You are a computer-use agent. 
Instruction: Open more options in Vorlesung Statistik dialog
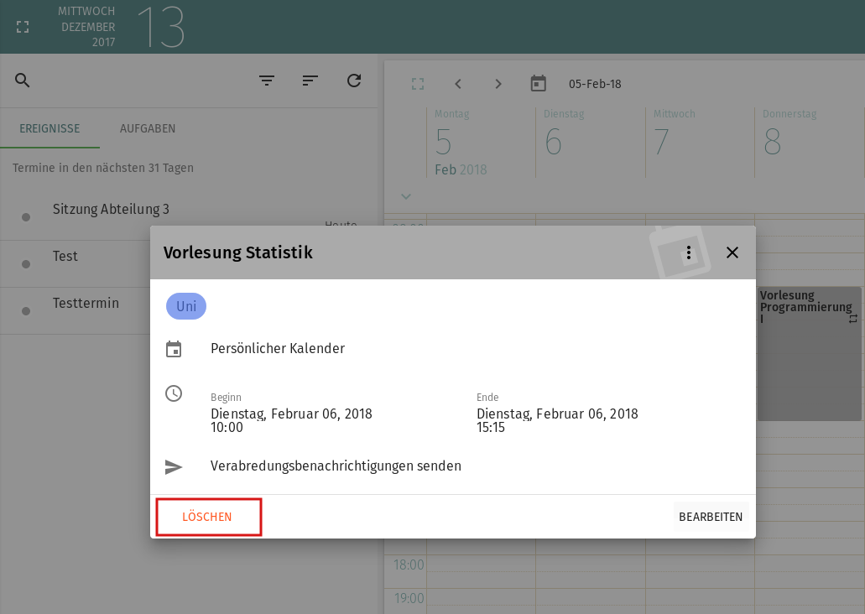(x=689, y=252)
